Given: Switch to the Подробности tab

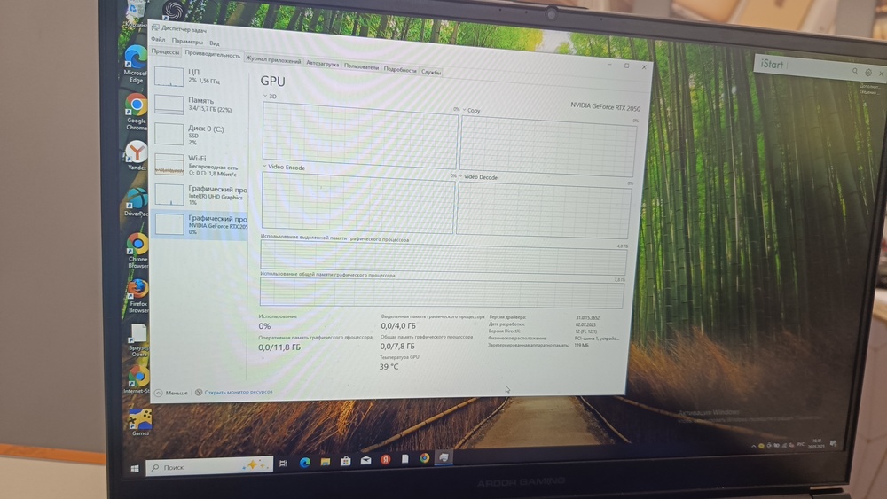Looking at the screenshot, I should click(400, 69).
